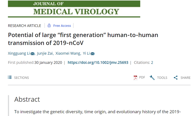Click the article title heading
Image resolution: width=191 pixels, height=116 pixels.
[x=83, y=39]
